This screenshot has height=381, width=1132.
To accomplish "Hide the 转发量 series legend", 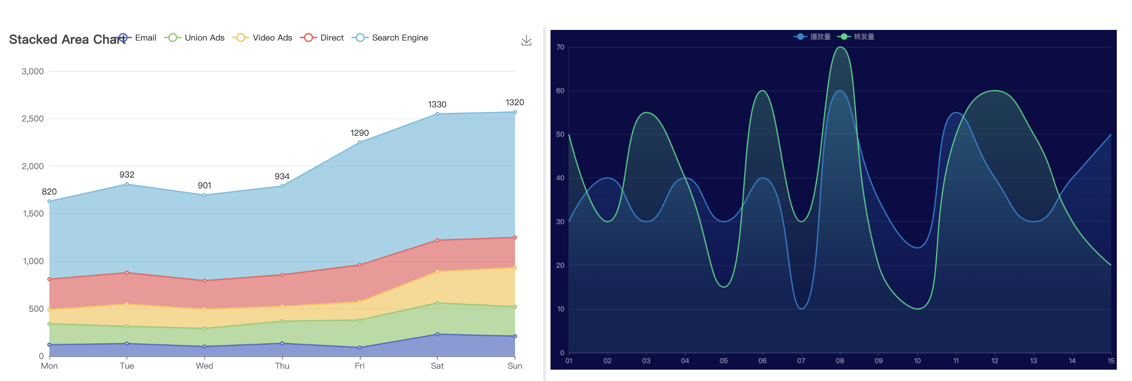I will click(856, 37).
